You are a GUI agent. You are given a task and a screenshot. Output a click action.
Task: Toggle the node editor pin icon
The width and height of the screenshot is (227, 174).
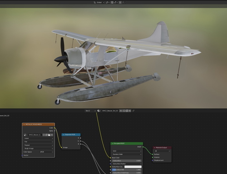click(133, 111)
